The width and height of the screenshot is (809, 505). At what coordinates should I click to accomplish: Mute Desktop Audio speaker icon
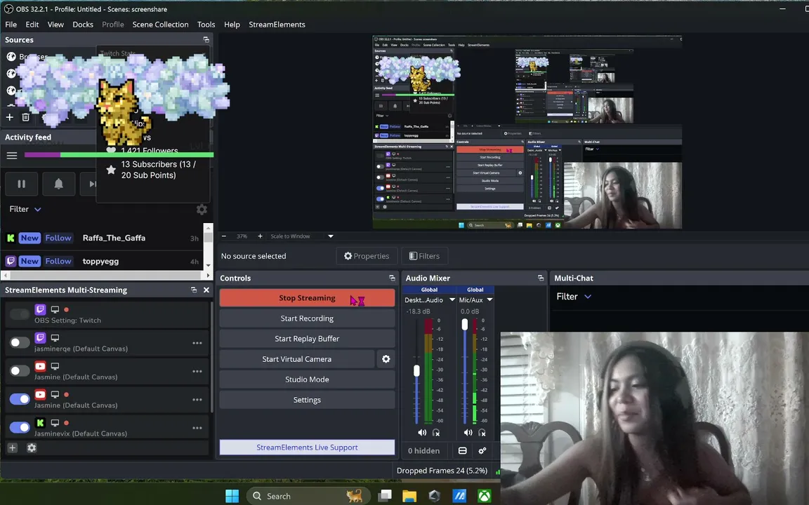click(x=422, y=433)
